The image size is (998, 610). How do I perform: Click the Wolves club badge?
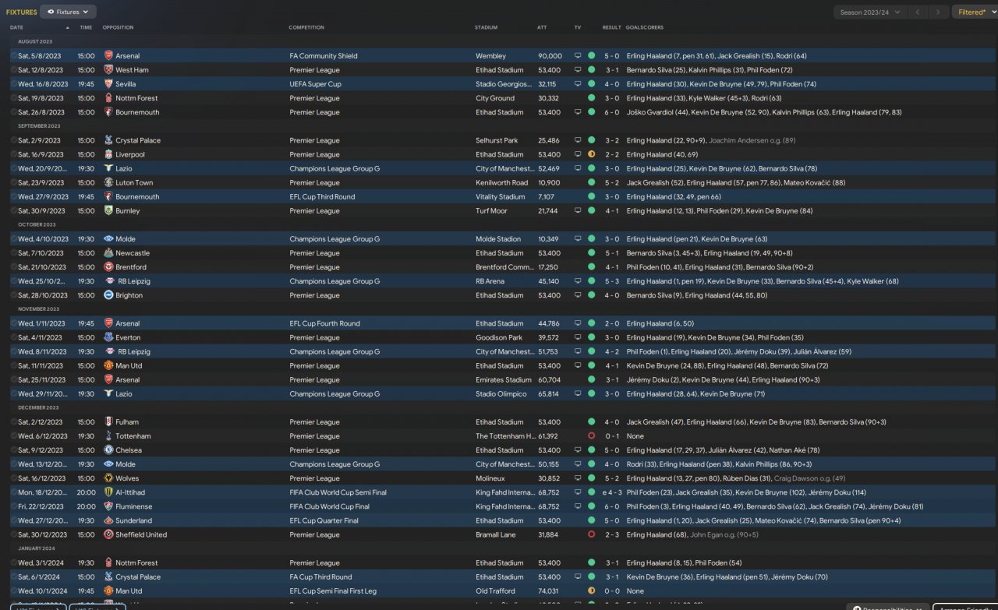tap(108, 478)
